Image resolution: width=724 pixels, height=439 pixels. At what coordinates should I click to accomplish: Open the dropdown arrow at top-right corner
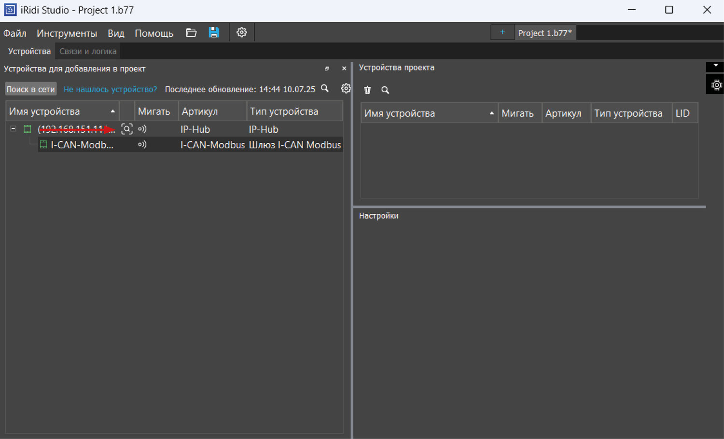[x=715, y=66]
